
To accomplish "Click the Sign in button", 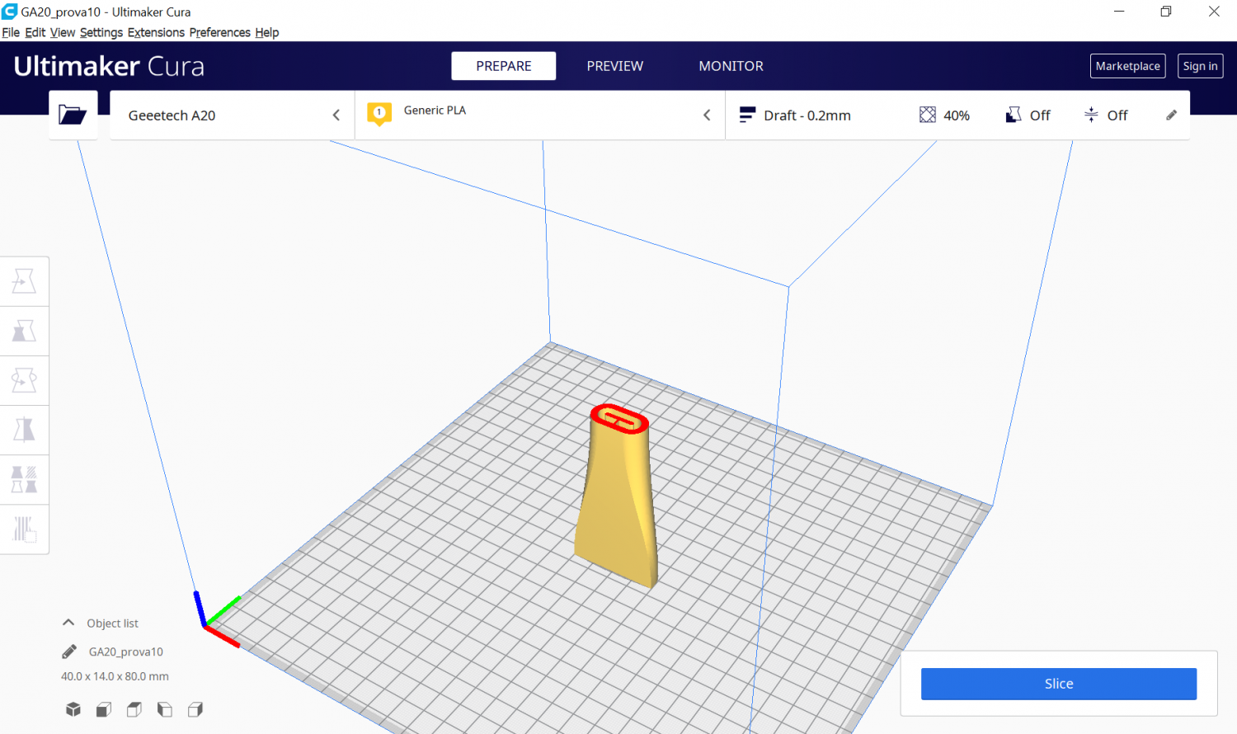I will coord(1201,66).
